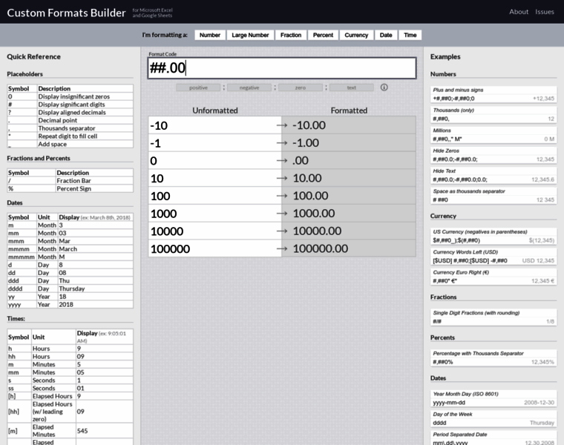Viewport: 564px width, 445px height.
Task: Switch to Large Number formatting
Action: point(250,35)
